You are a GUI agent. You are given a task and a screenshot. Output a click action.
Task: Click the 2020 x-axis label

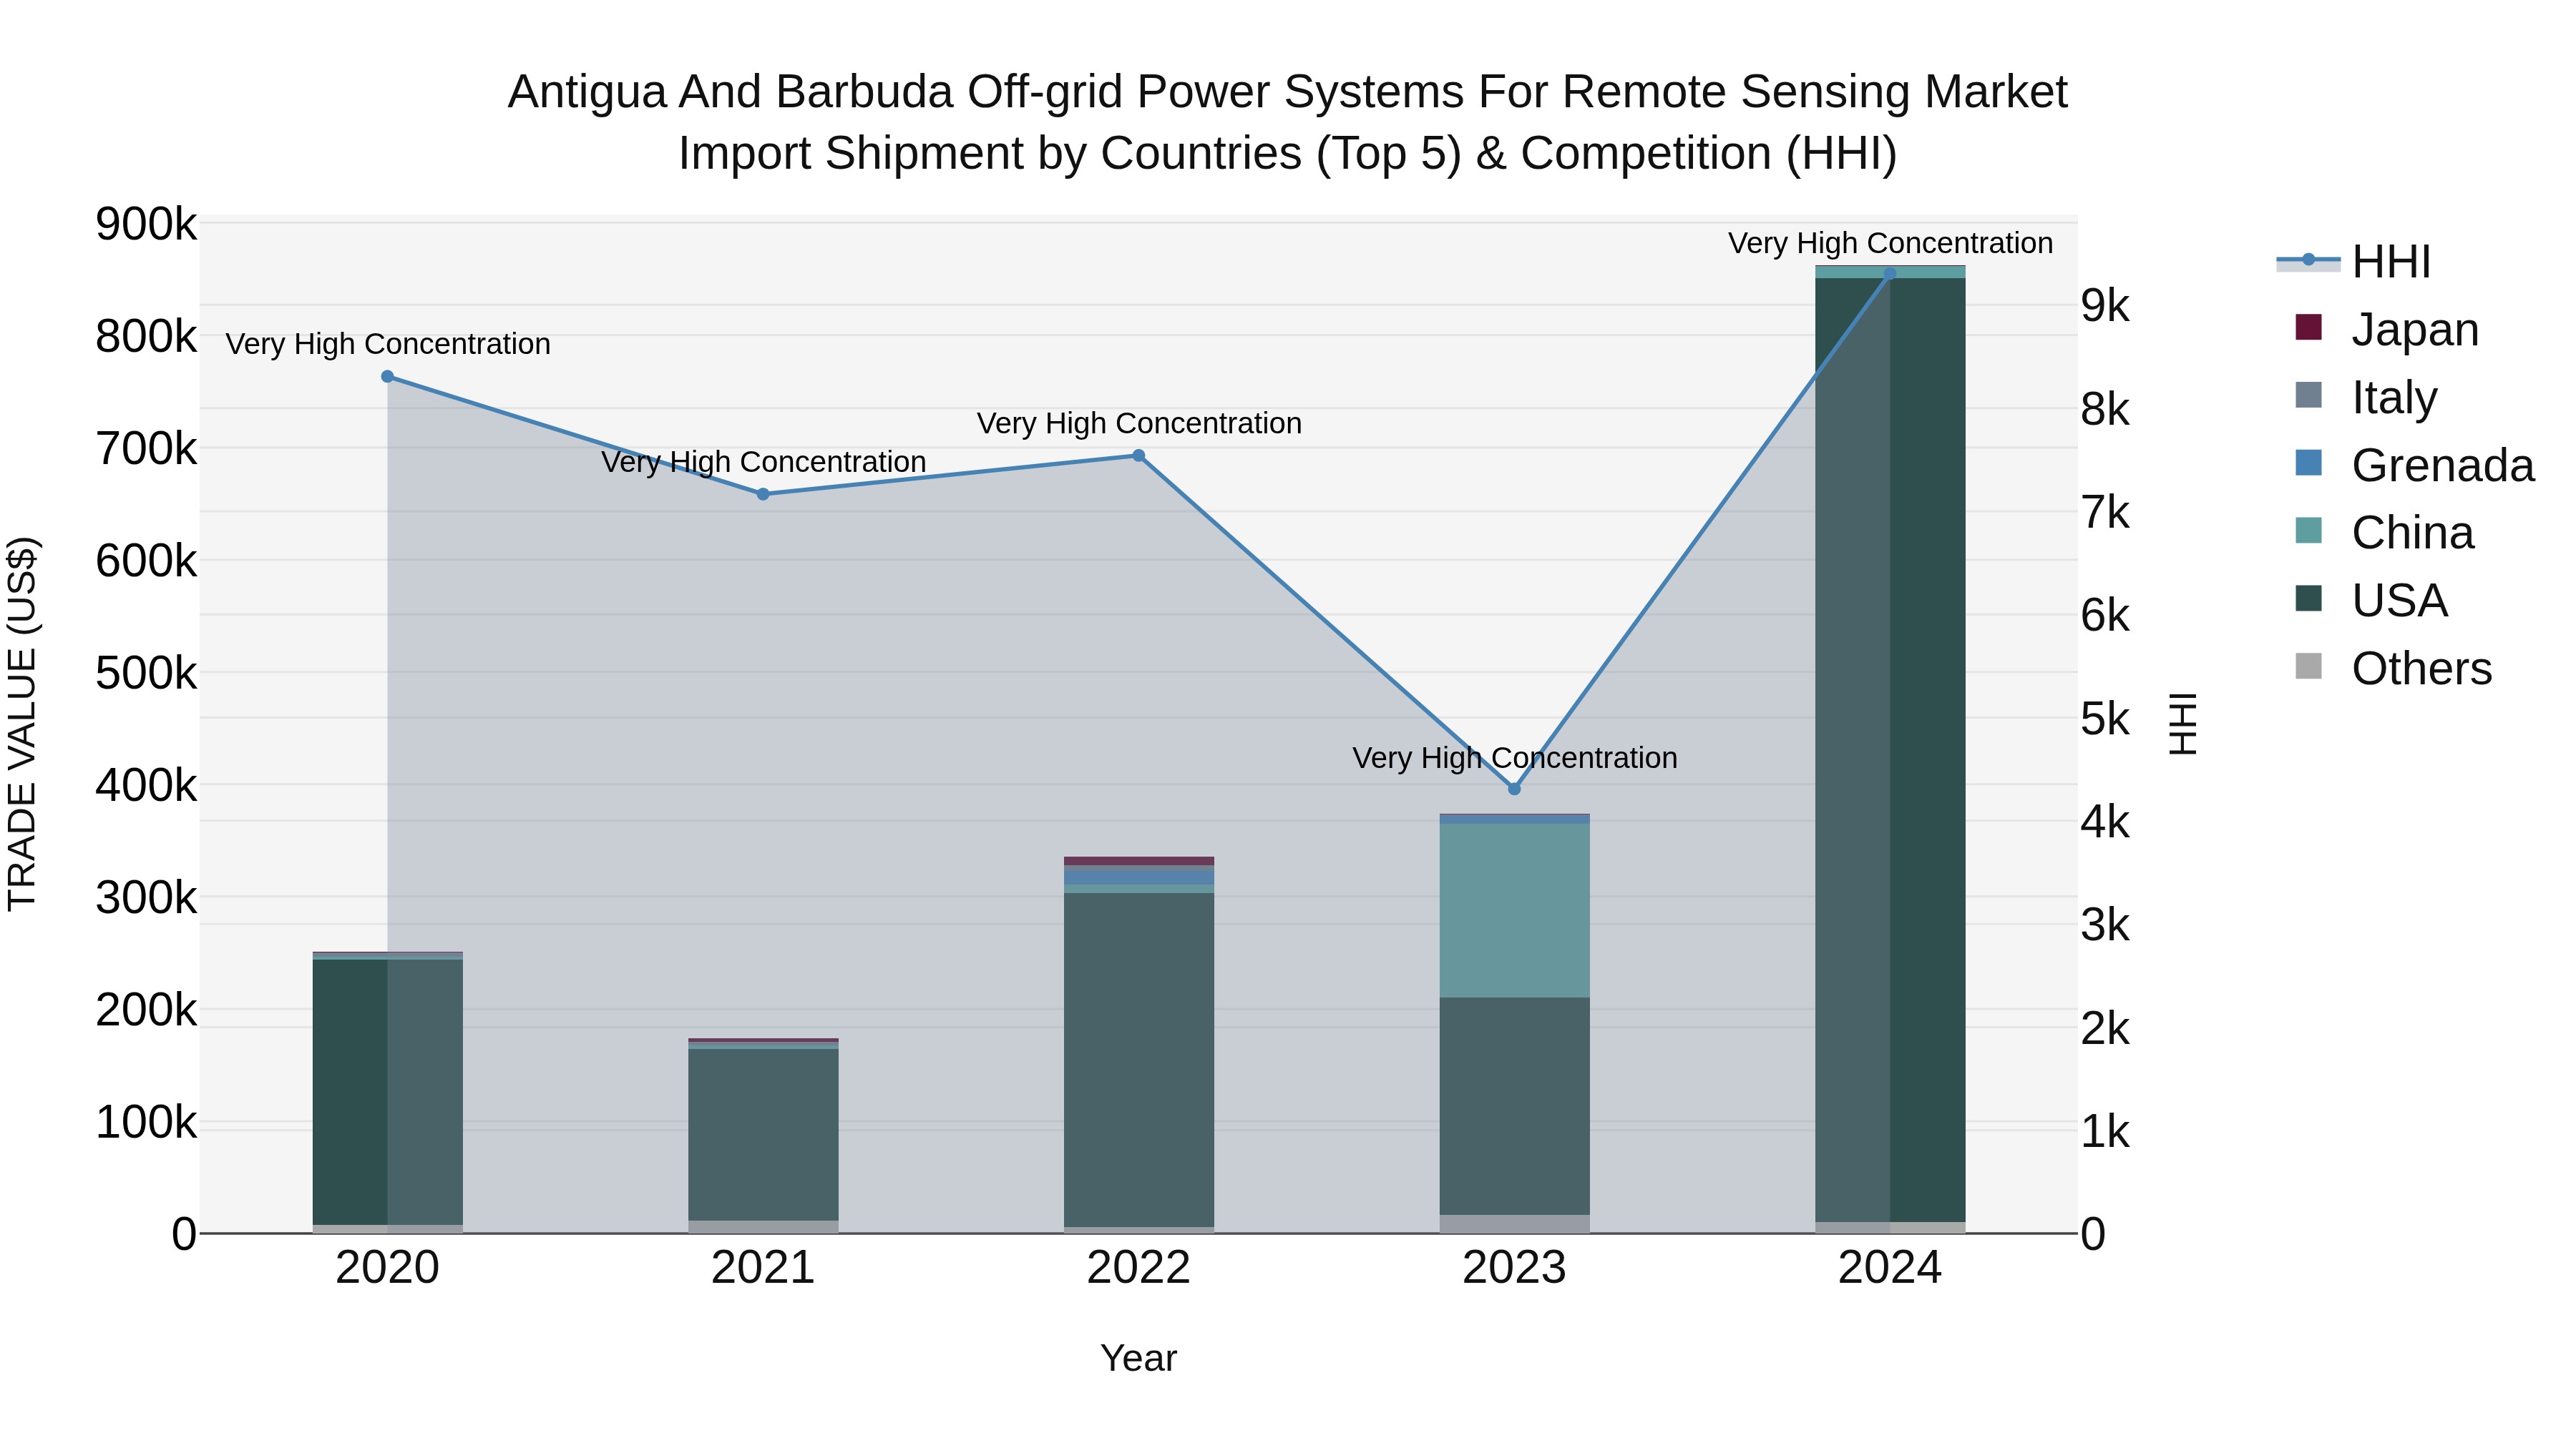click(388, 1268)
